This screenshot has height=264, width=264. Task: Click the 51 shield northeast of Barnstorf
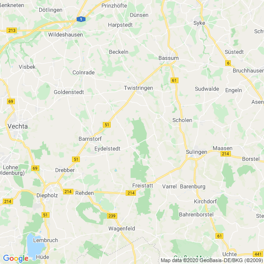coord(107,125)
